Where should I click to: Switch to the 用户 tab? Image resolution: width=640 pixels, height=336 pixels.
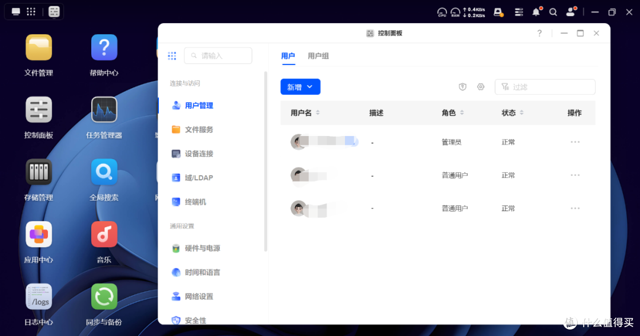[x=288, y=56]
